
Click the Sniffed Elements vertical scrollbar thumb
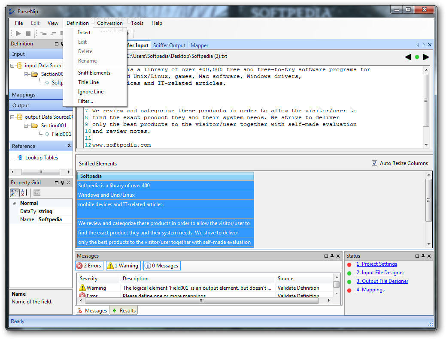click(429, 200)
